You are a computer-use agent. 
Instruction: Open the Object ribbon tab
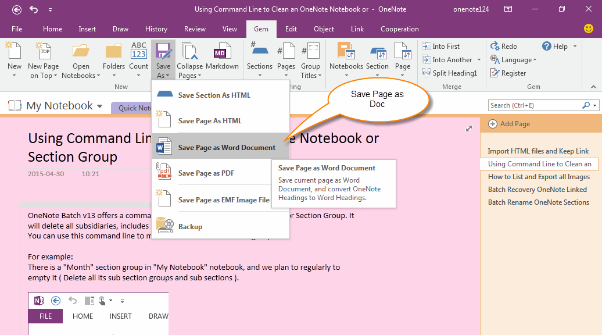324,29
